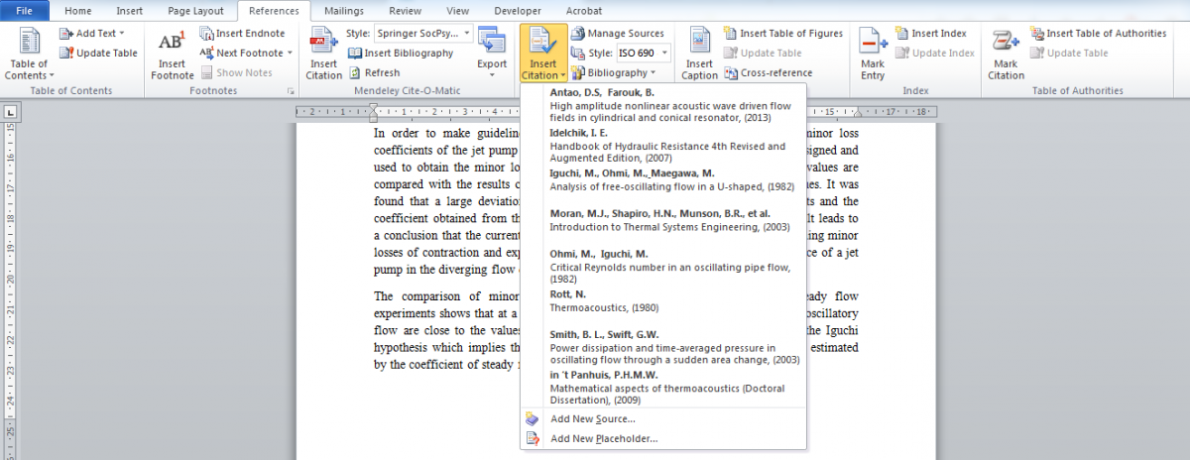Click Update Table in Table of Authorities group
Image resolution: width=1190 pixels, height=460 pixels.
pos(1070,53)
